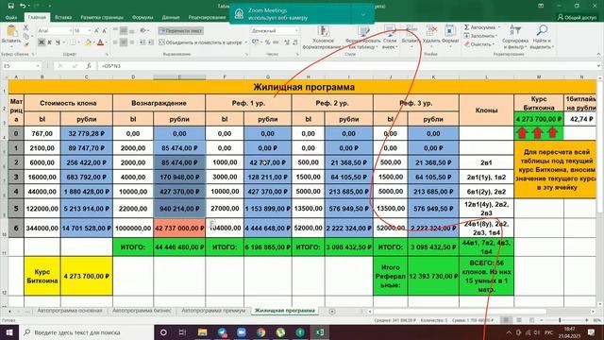Switch to the Рецензирование ribbon tab
Image resolution: width=604 pixels, height=340 pixels.
(207, 17)
